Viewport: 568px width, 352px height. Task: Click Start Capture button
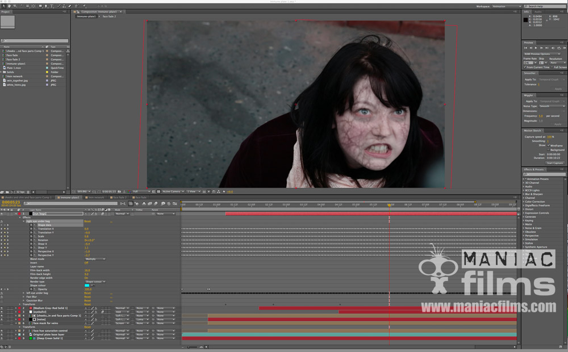point(554,163)
